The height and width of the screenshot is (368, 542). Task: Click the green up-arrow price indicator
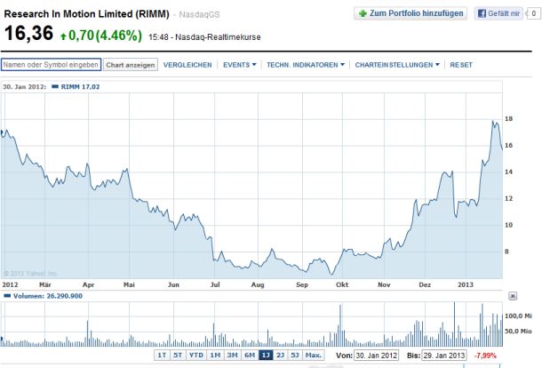click(x=63, y=36)
